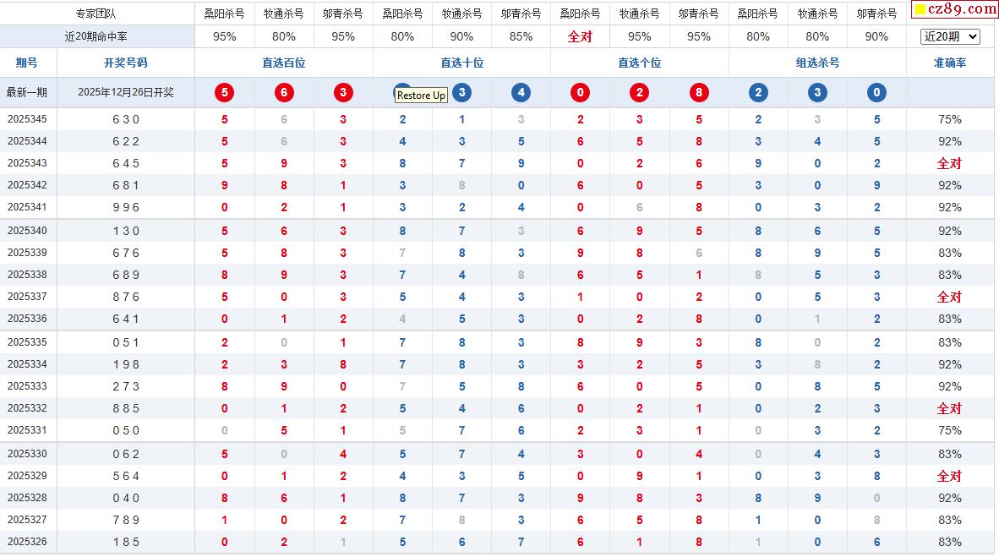Select issue number 2025336
This screenshot has height=557, width=999.
click(27, 319)
